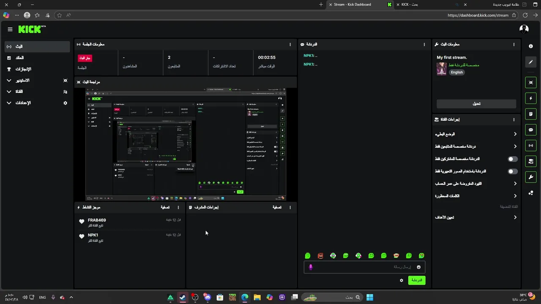
Task: Toggle the stream preview widget icon in rail
Action: pyautogui.click(x=531, y=82)
